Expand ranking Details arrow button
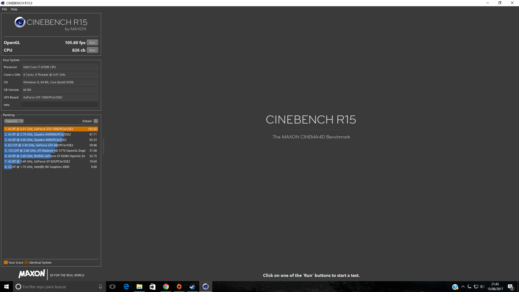Viewport: 519px width, 292px height. 96,121
